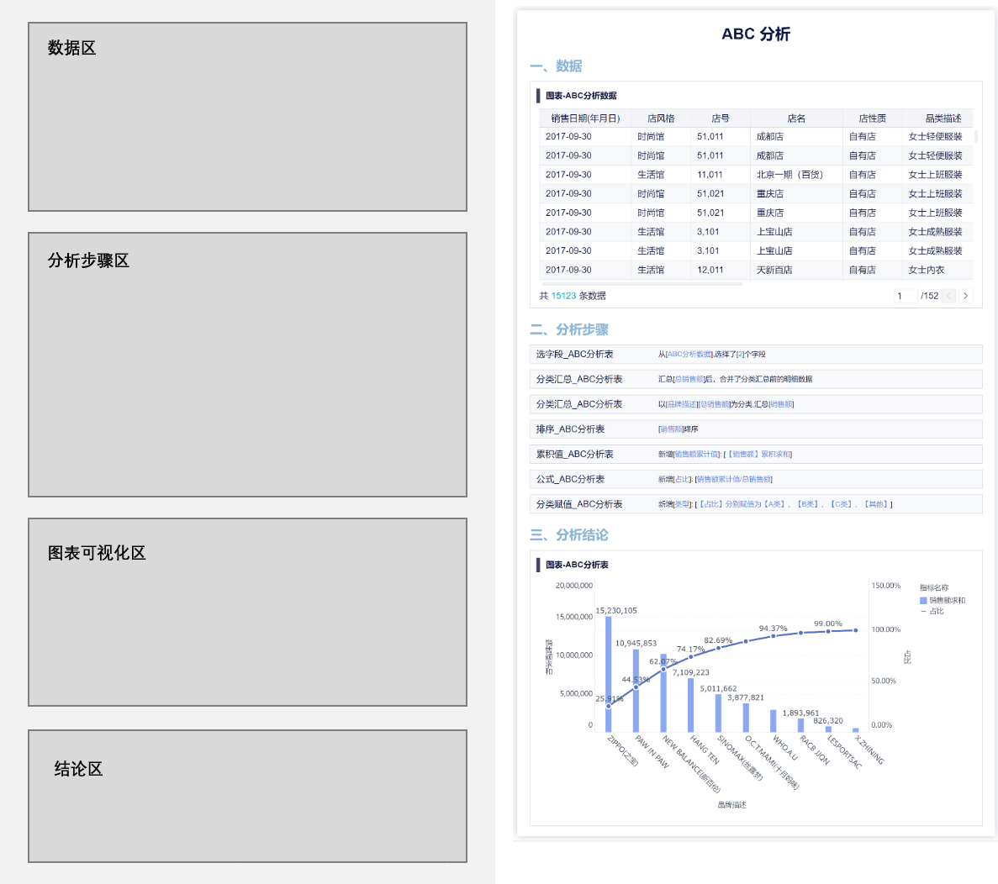Click the 62.07% point on the line

(663, 669)
